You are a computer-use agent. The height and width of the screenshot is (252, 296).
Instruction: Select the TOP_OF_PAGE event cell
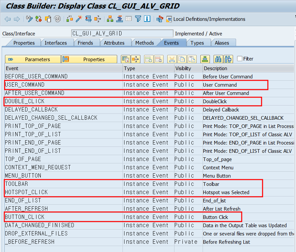pyautogui.click(x=64, y=159)
